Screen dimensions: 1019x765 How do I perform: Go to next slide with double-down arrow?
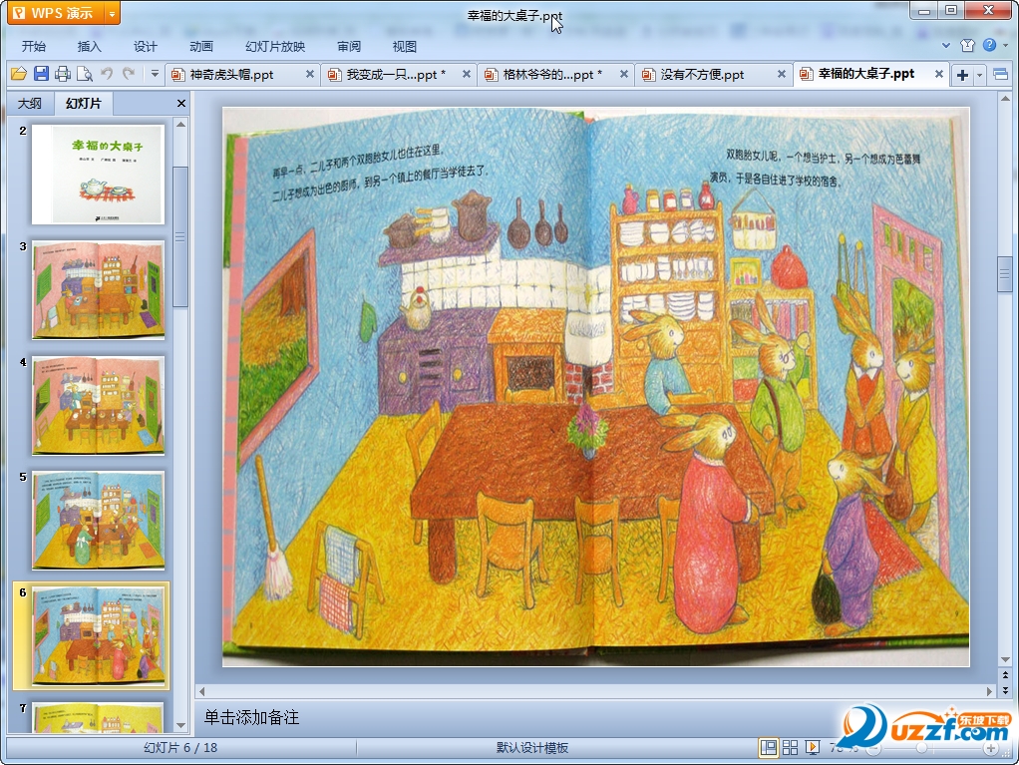(x=1005, y=690)
